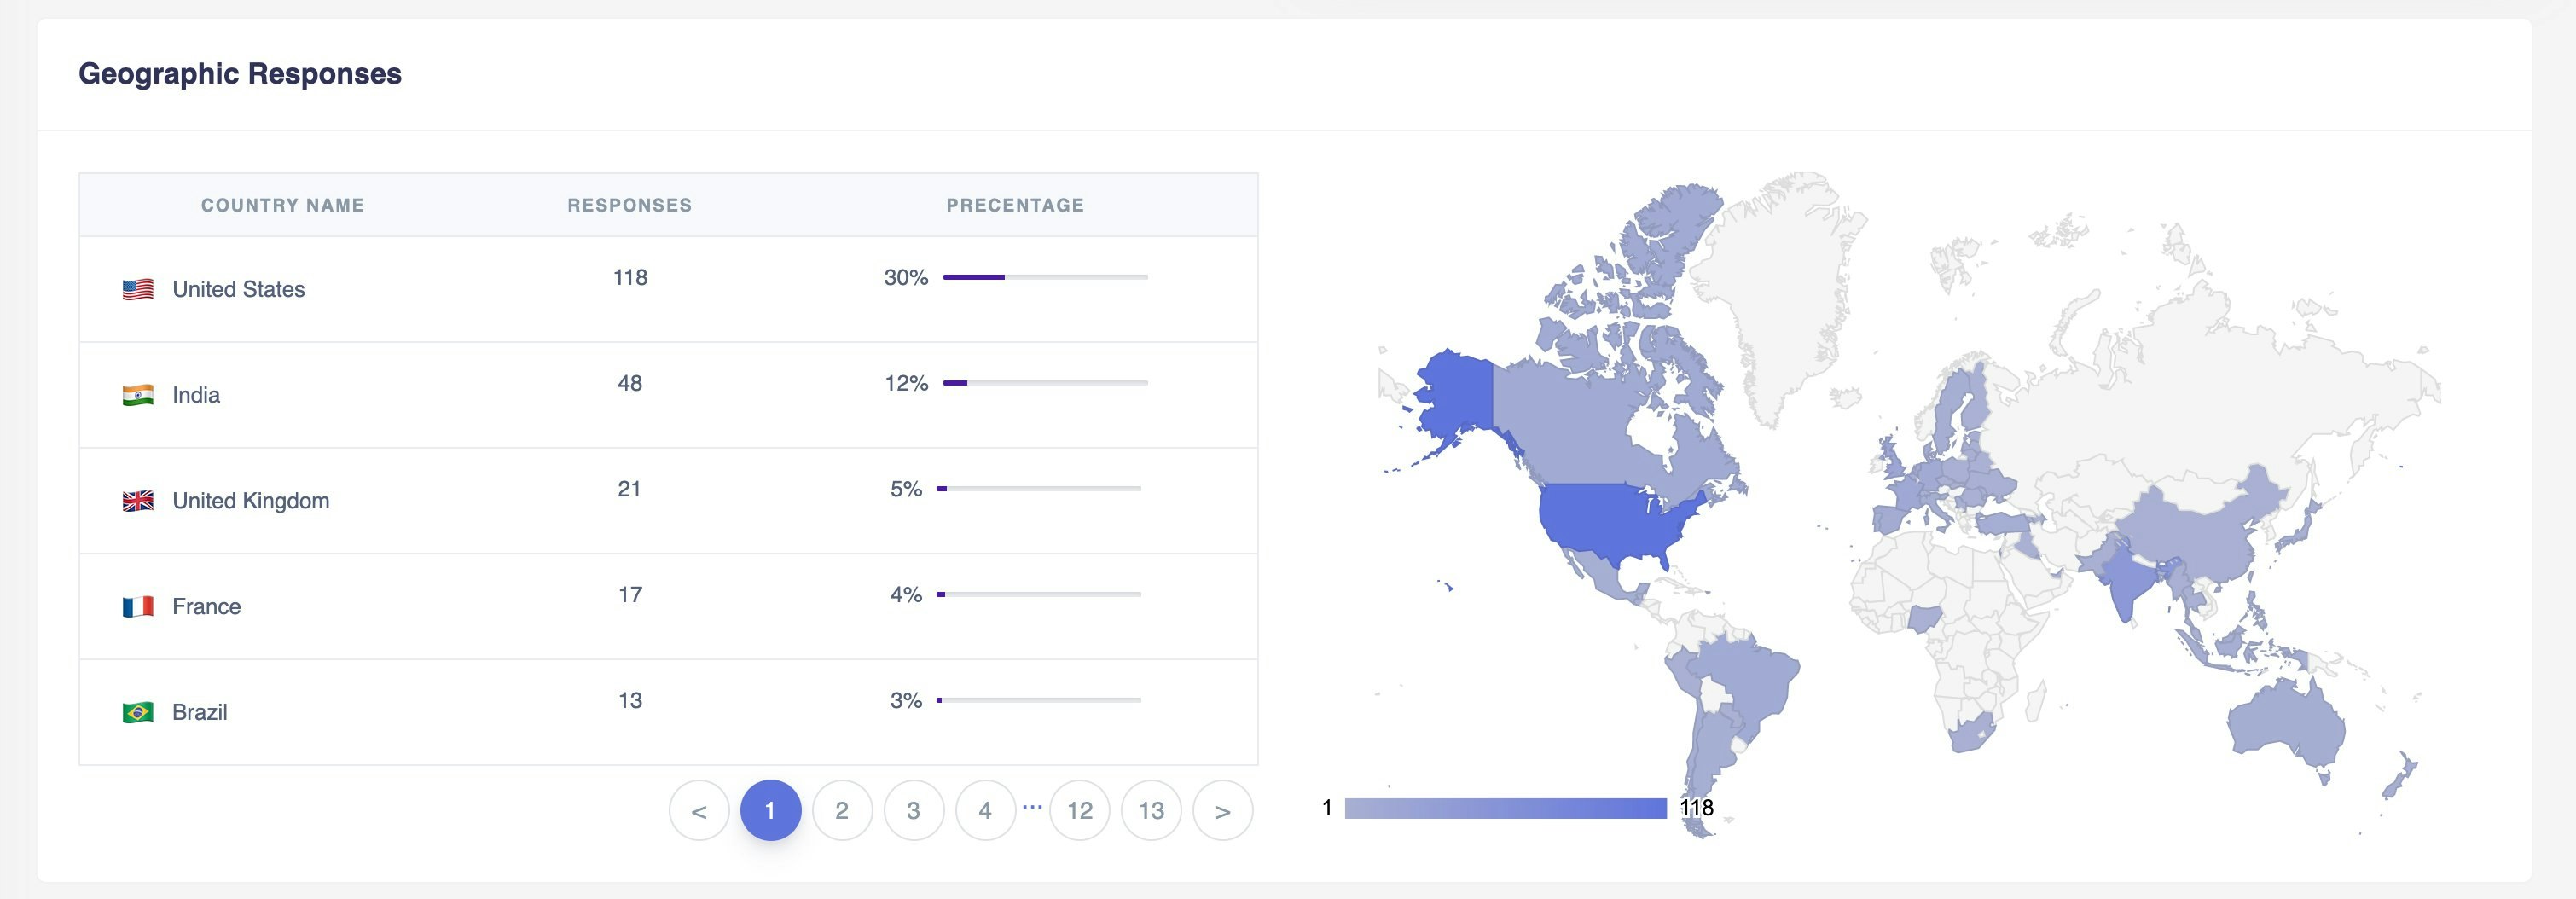The image size is (2576, 899).
Task: Click the Country Name column header
Action: [x=283, y=205]
